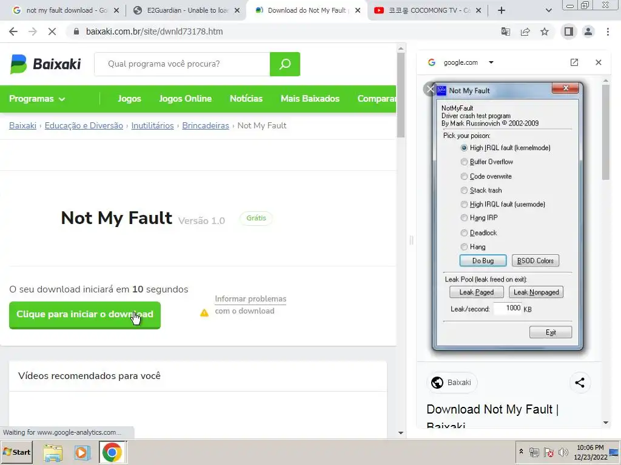Viewport: 621px width, 465px height.
Task: Click the Leak/second value field
Action: coord(508,308)
